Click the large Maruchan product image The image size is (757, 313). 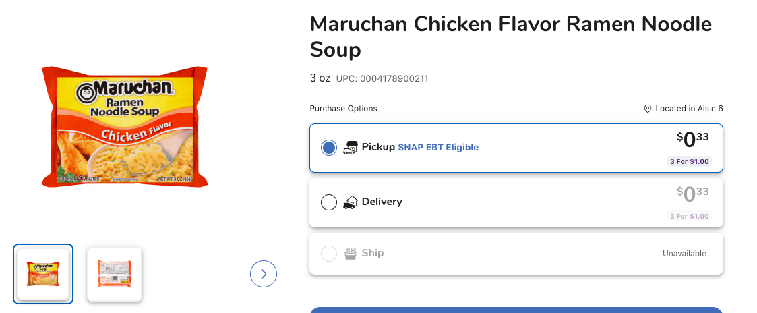pyautogui.click(x=125, y=126)
